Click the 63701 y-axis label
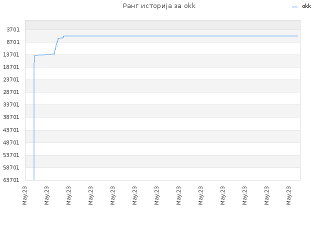 tap(11, 180)
